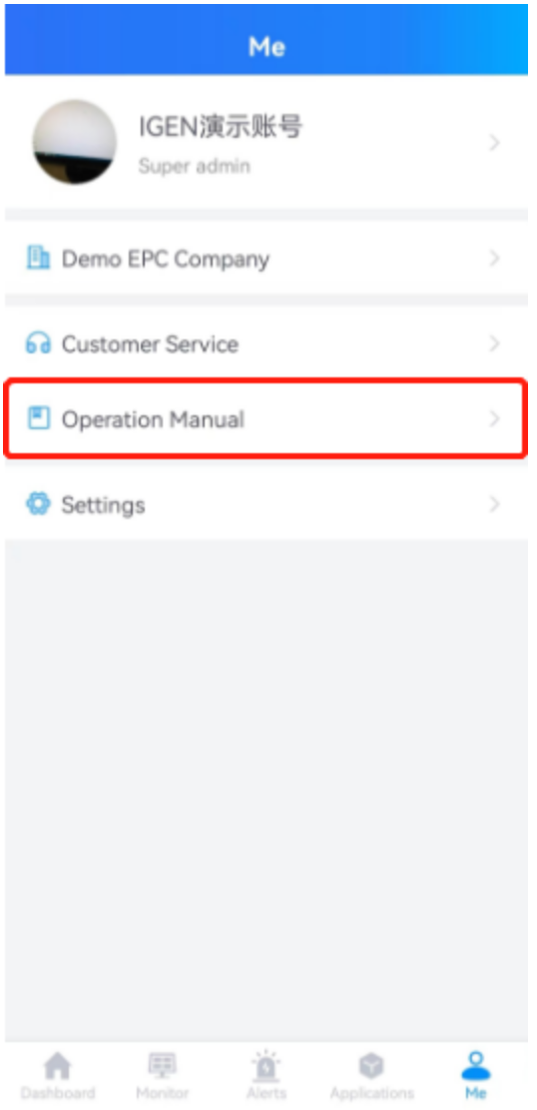
Task: Expand the Demo EPC Company chevron
Action: (494, 259)
